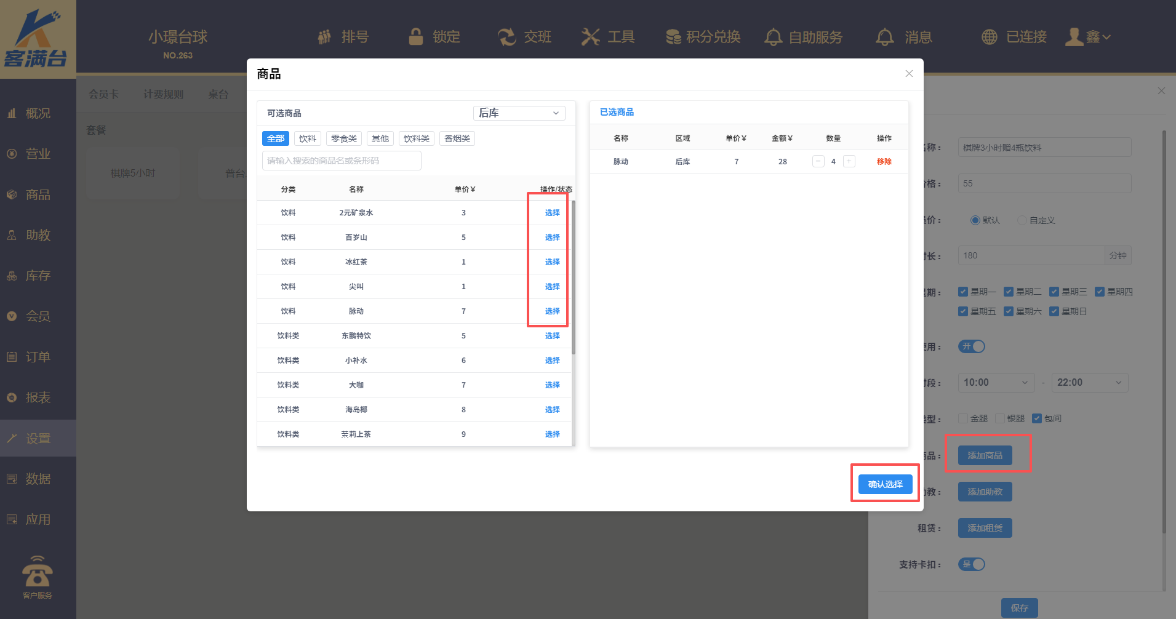1176x619 pixels.
Task: Increase 脉动 quantity with plus button
Action: (x=849, y=161)
